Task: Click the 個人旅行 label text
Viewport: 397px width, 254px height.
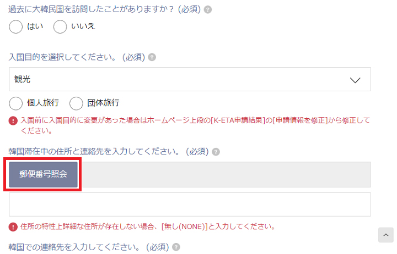Action: (43, 103)
